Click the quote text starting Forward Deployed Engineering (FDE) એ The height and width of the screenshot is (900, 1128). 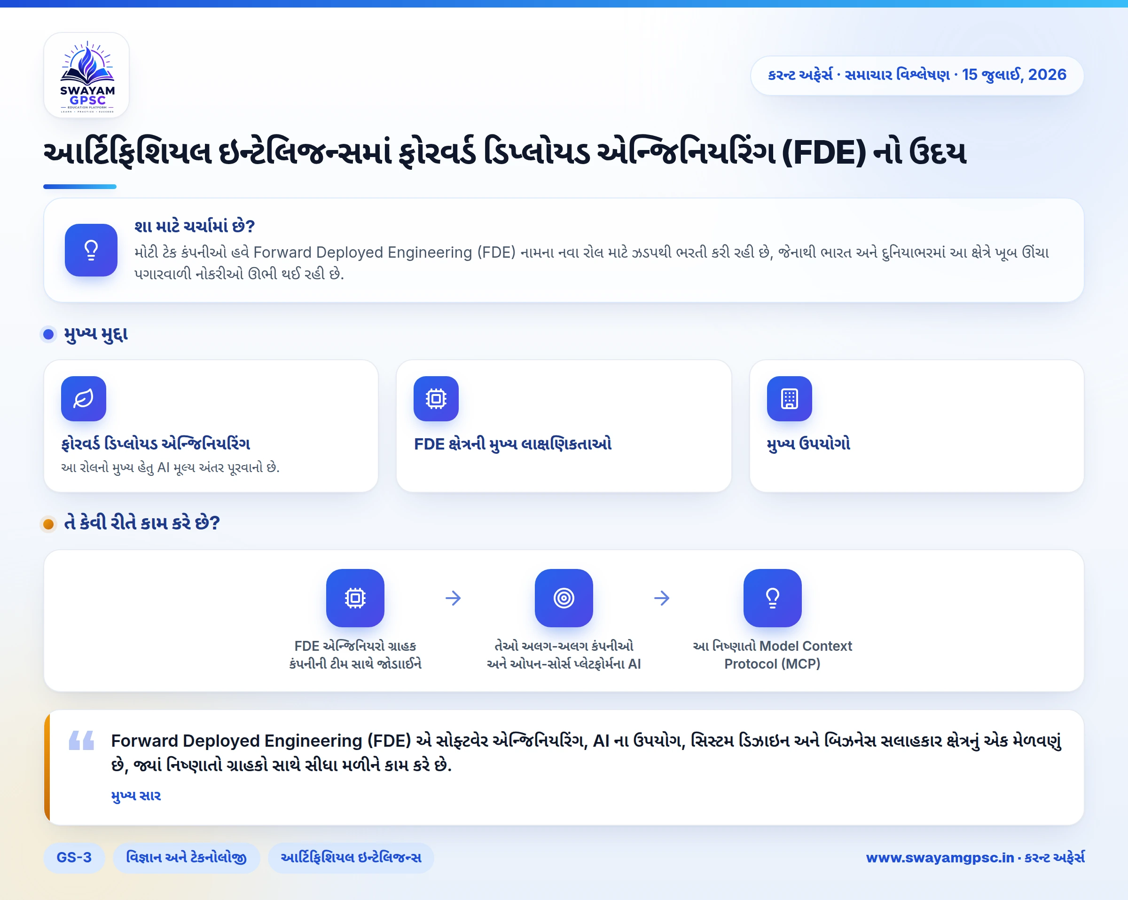point(586,753)
